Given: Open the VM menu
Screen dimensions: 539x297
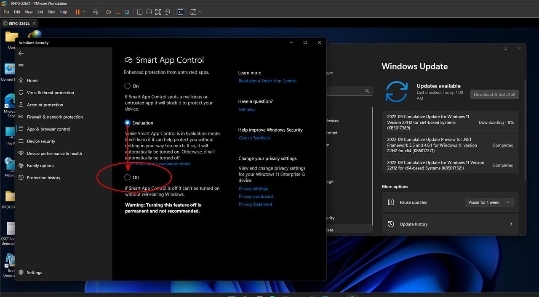Looking at the screenshot, I should [40, 12].
